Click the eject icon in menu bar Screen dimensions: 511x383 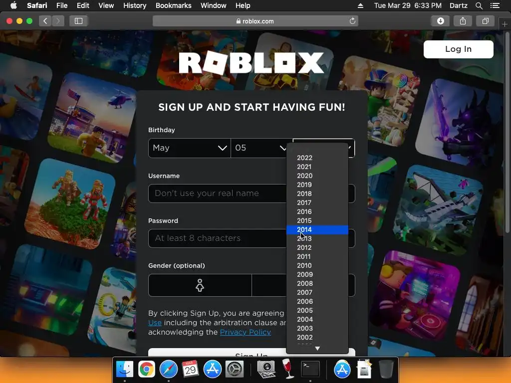click(360, 5)
